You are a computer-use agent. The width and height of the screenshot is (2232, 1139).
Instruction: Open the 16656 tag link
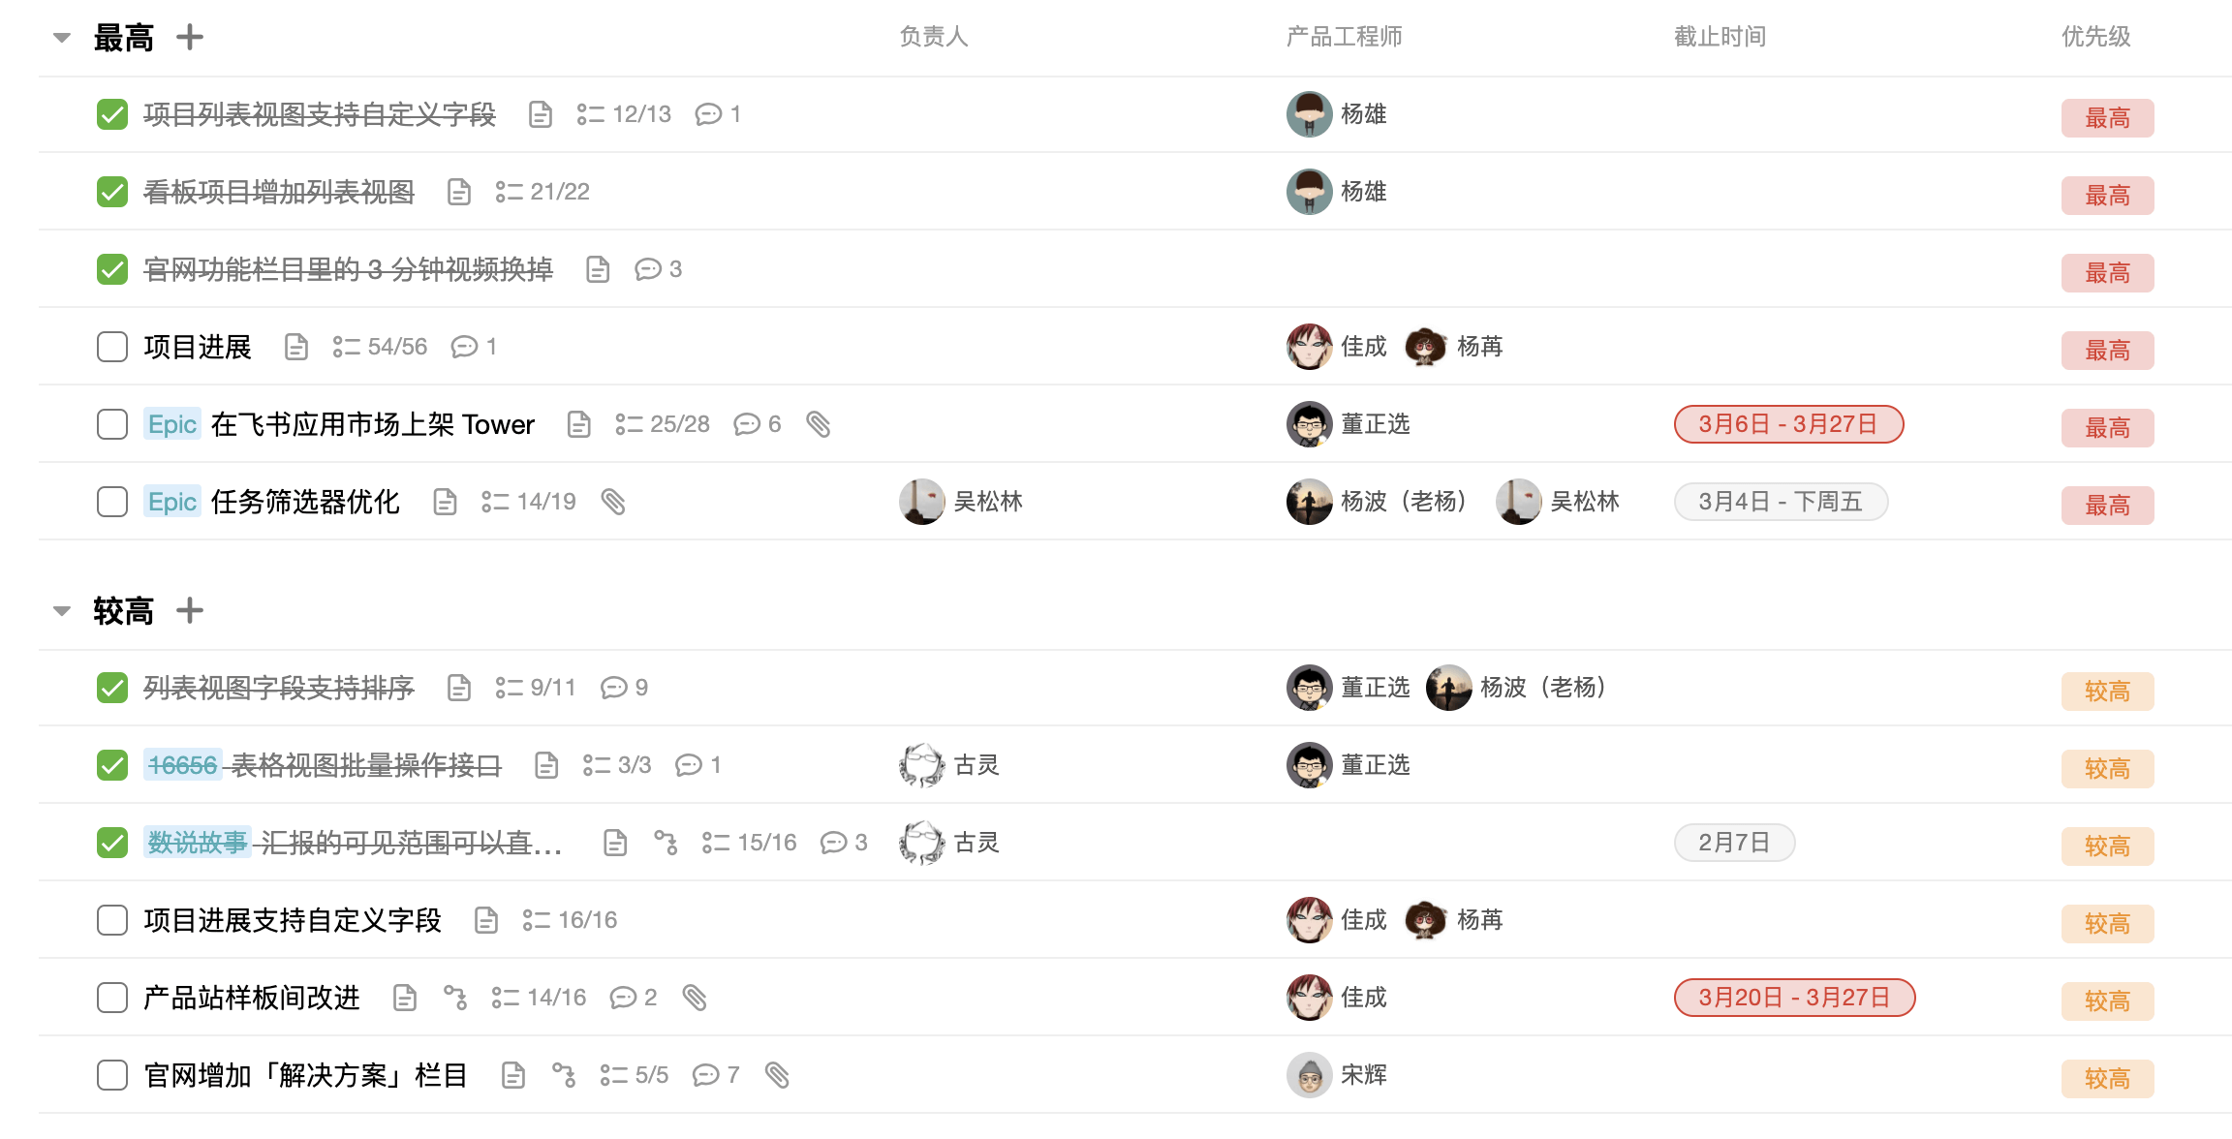(x=182, y=765)
